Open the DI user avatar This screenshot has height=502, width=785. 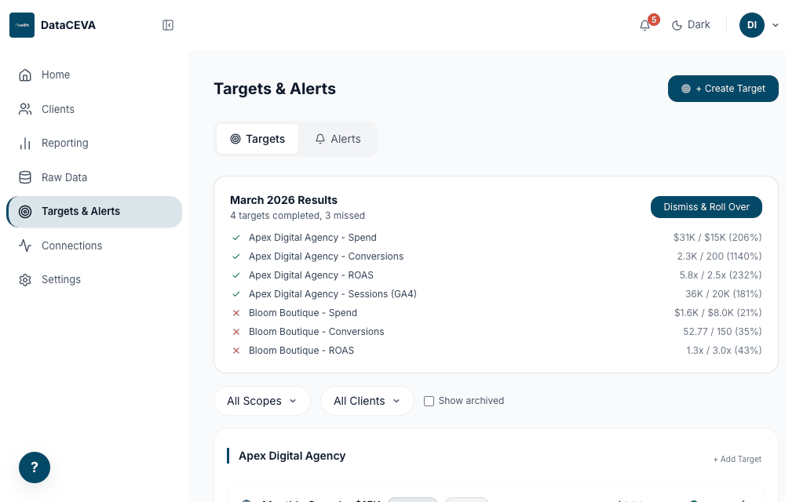(x=752, y=25)
